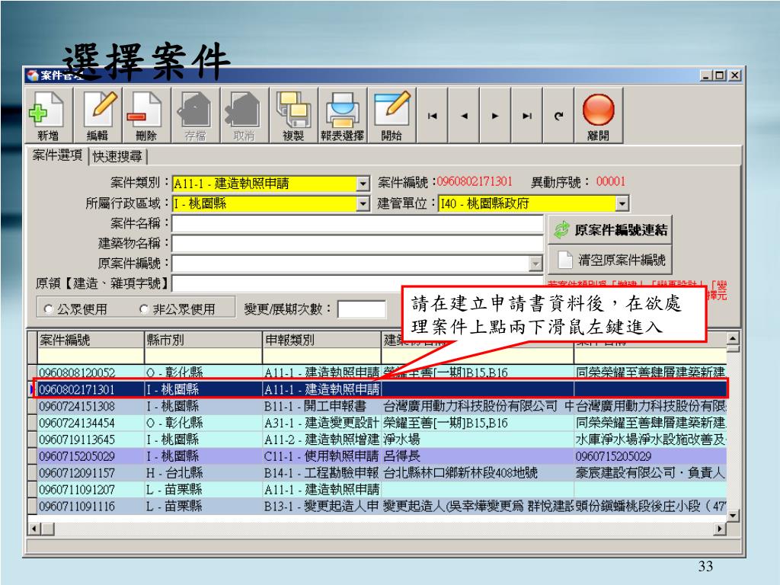Select row 0960719113645
The image size is (780, 585).
point(382,440)
